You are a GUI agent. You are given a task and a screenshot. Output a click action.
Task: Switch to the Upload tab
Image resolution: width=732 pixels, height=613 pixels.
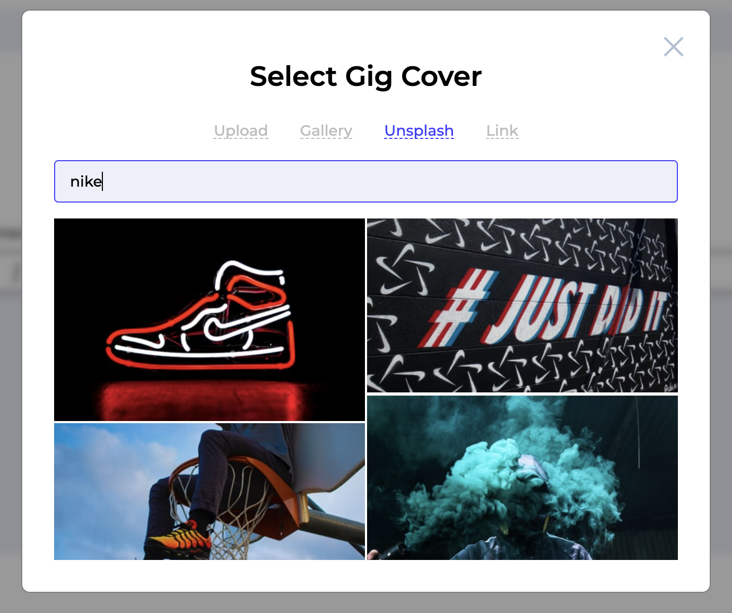point(241,130)
